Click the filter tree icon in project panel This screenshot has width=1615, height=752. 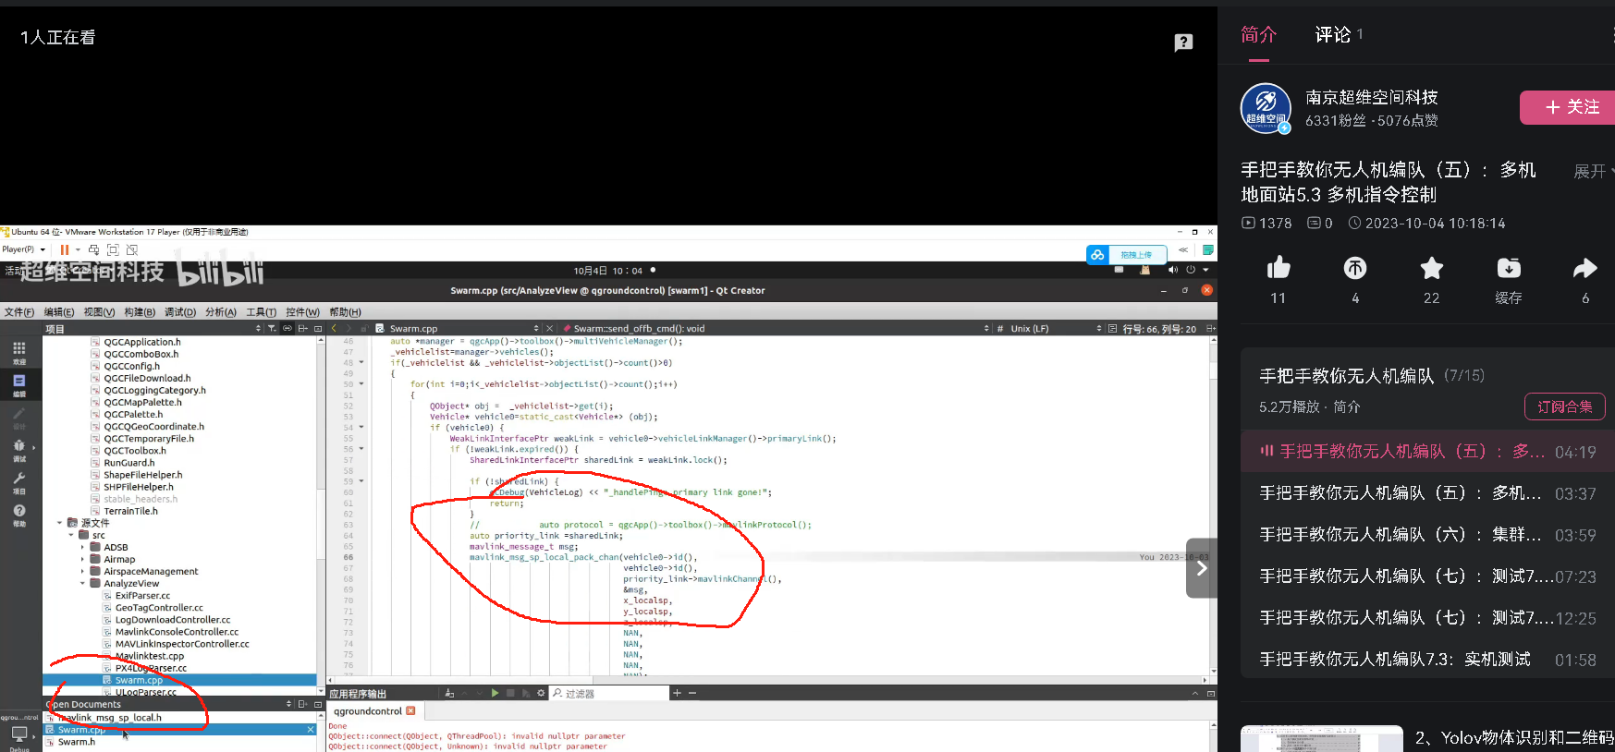(x=272, y=328)
